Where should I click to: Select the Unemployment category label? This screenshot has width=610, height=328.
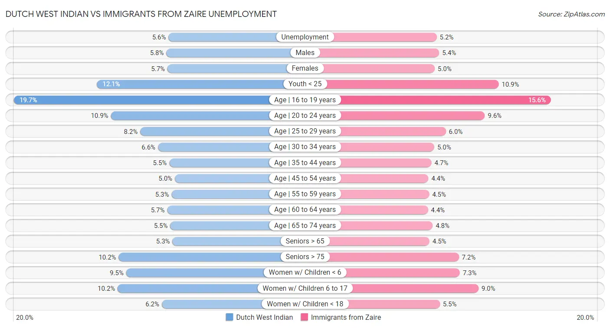point(305,37)
